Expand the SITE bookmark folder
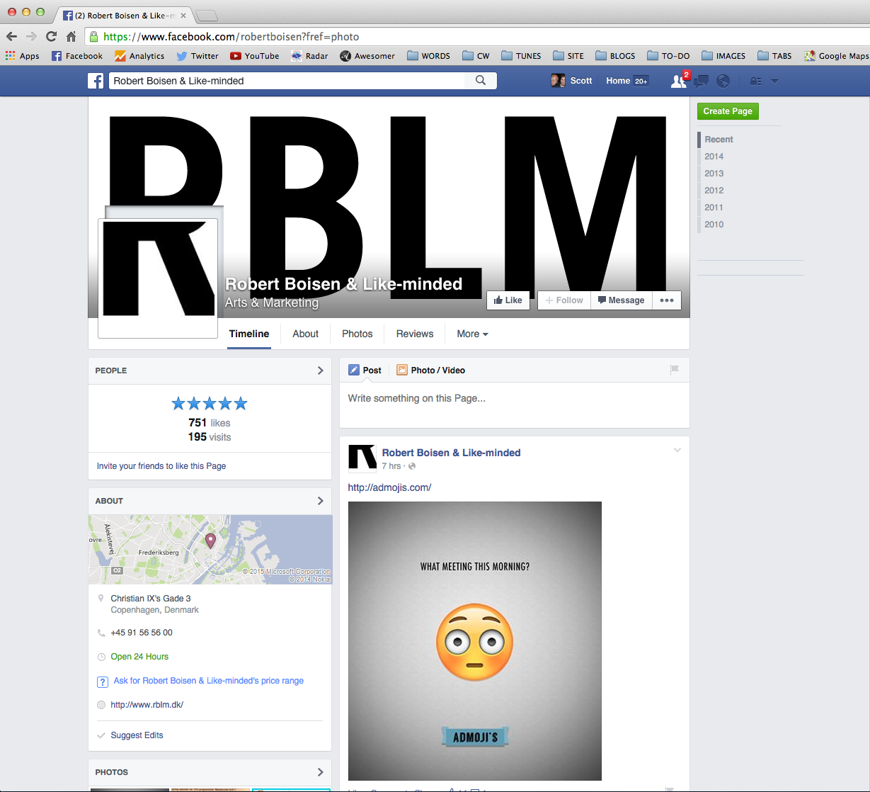This screenshot has width=870, height=792. coord(568,56)
